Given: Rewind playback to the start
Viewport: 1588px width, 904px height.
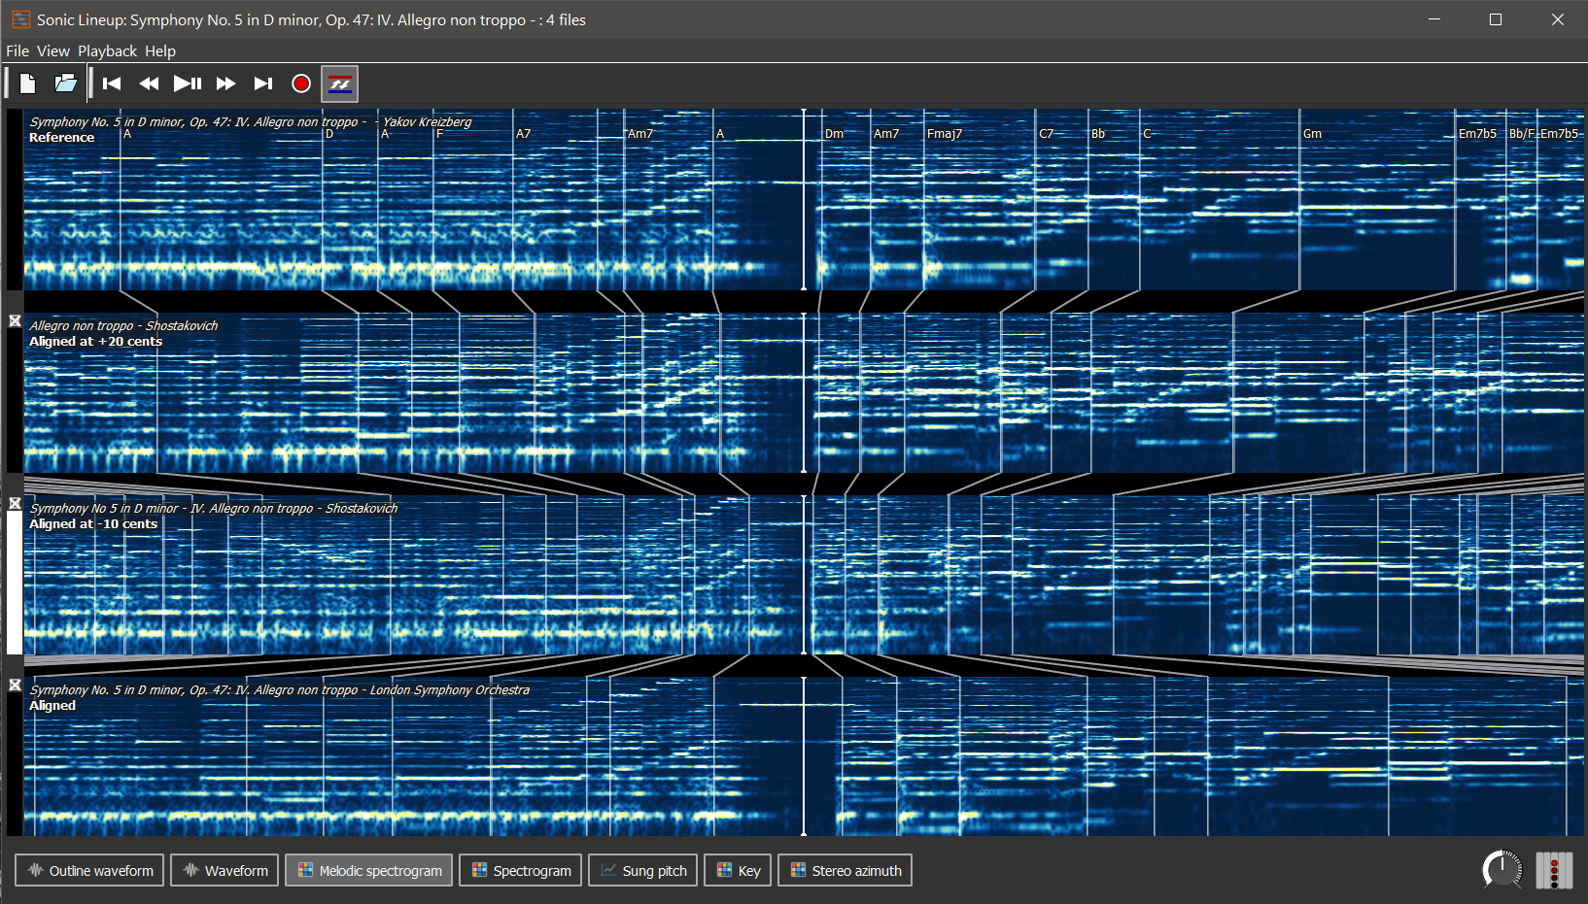Looking at the screenshot, I should (112, 84).
